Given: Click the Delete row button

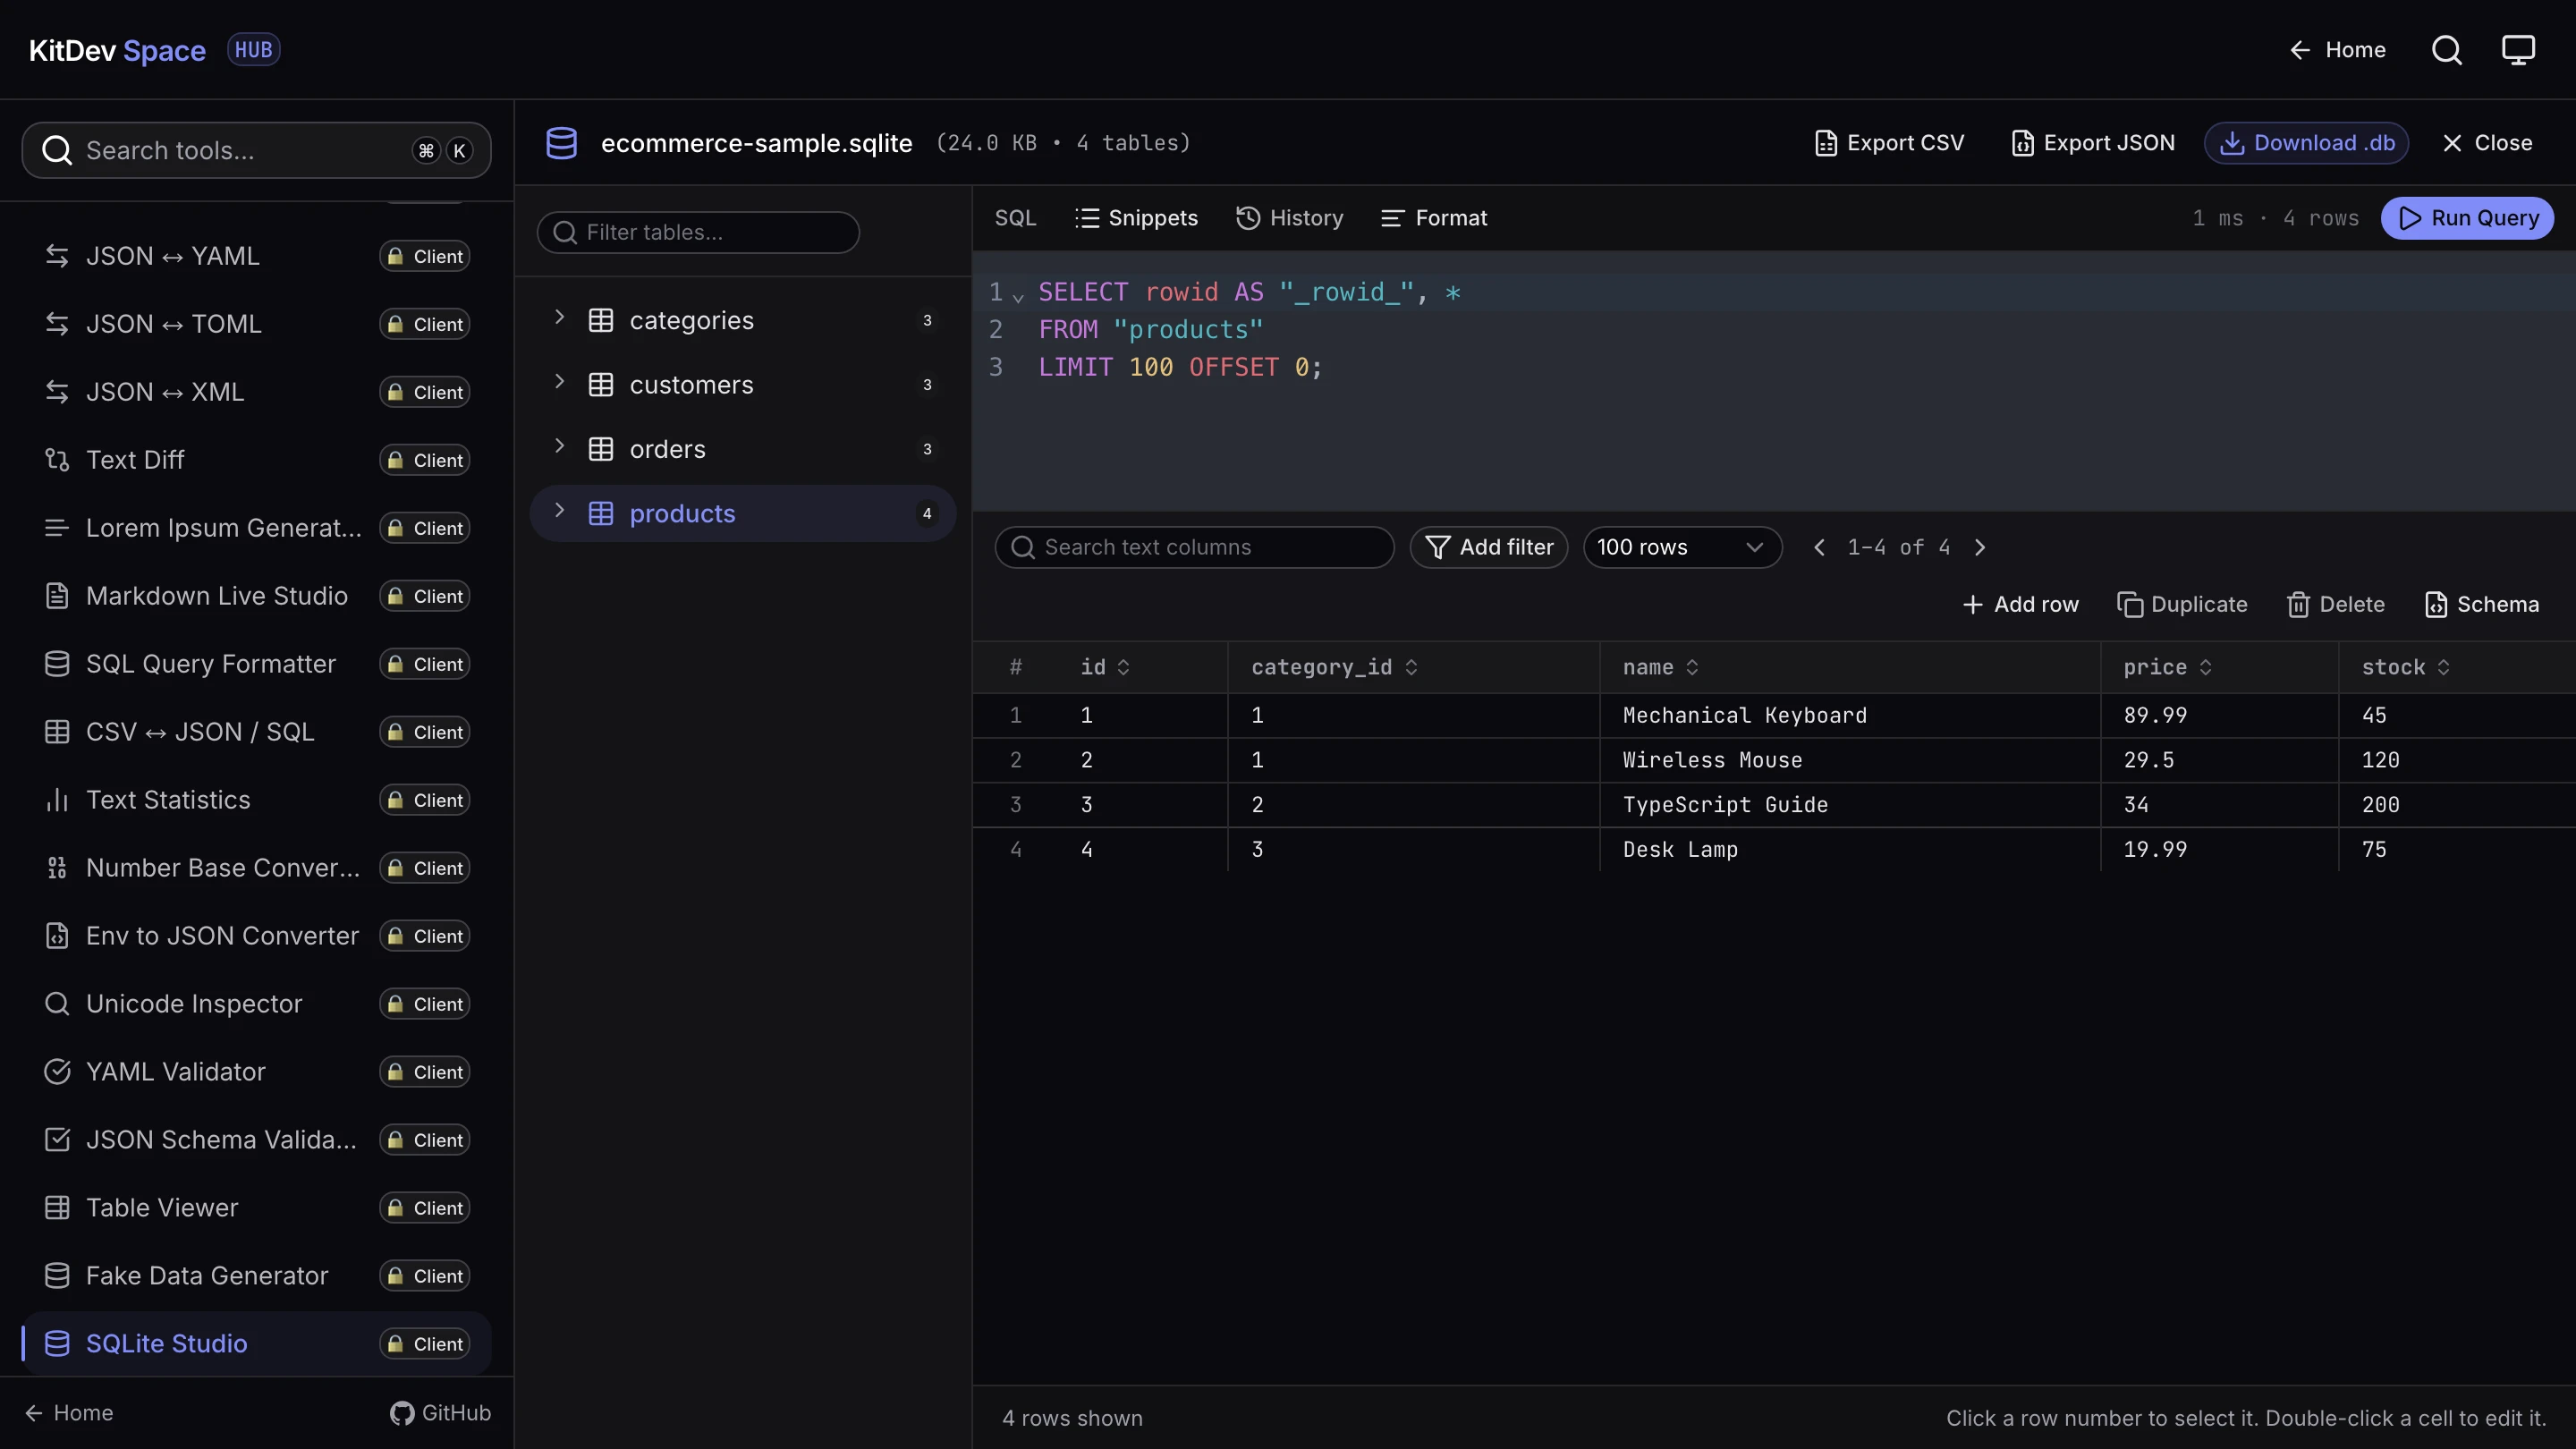Looking at the screenshot, I should tap(2336, 605).
